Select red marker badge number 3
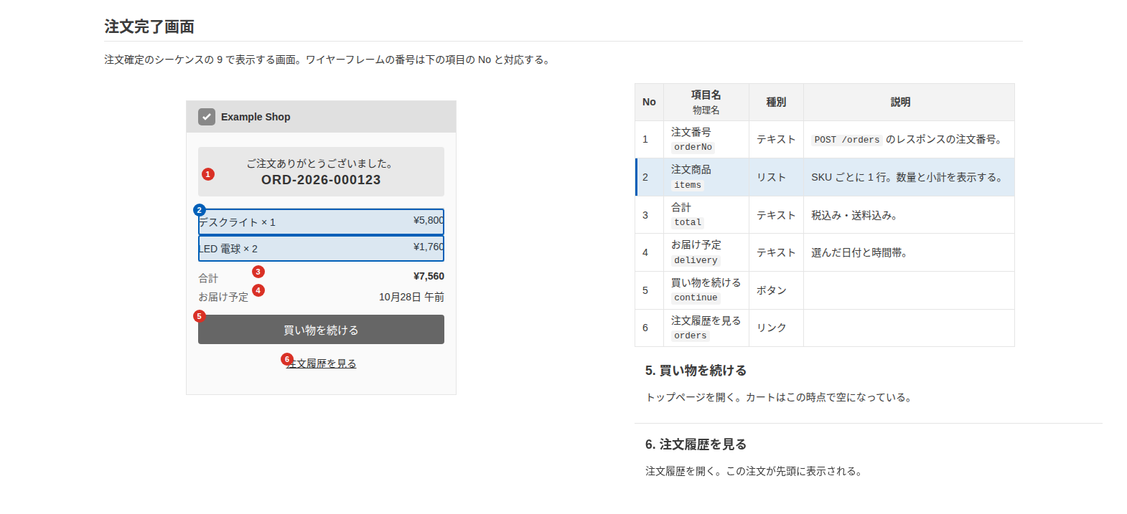 click(x=258, y=272)
